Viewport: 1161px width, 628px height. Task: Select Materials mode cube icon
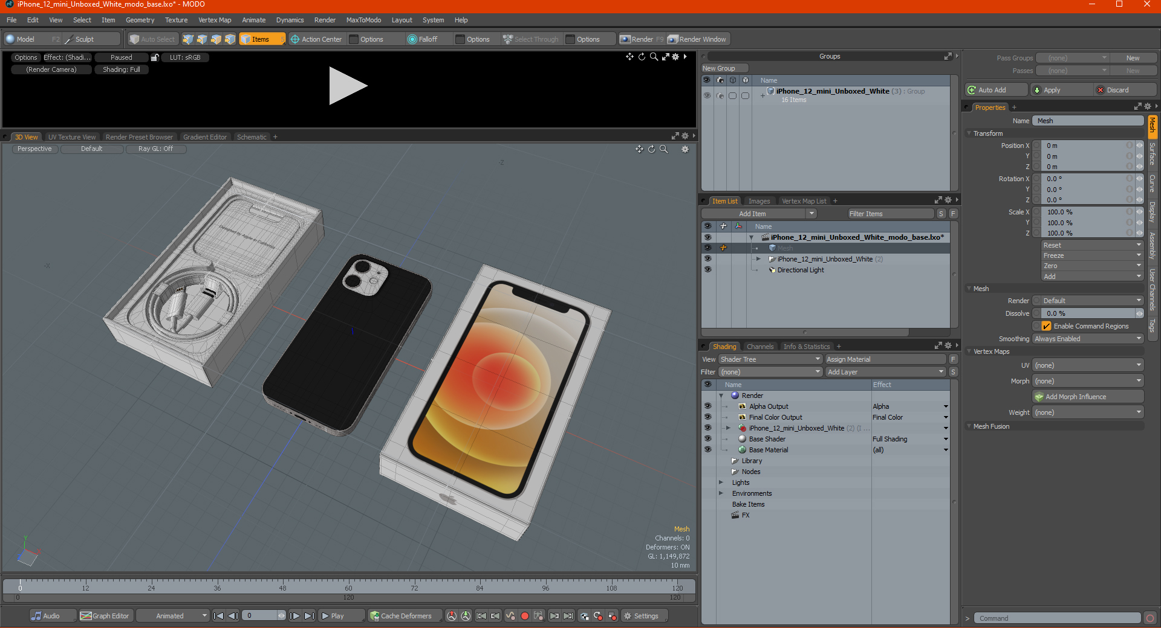pyautogui.click(x=230, y=39)
